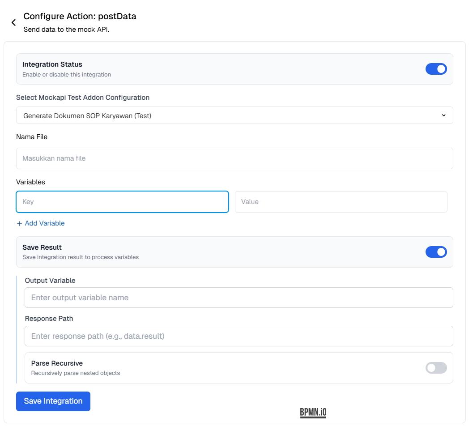Click the Response Path input field

(239, 336)
